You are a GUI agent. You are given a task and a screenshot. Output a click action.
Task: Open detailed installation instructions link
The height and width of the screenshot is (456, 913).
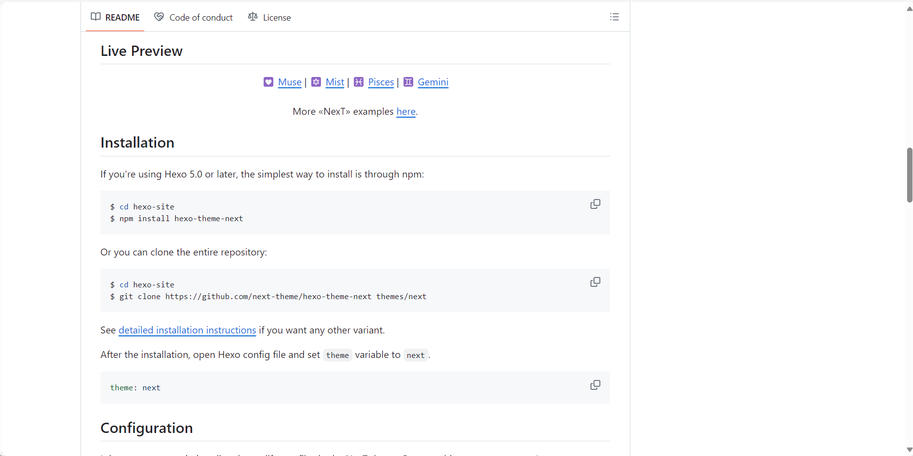(x=188, y=330)
